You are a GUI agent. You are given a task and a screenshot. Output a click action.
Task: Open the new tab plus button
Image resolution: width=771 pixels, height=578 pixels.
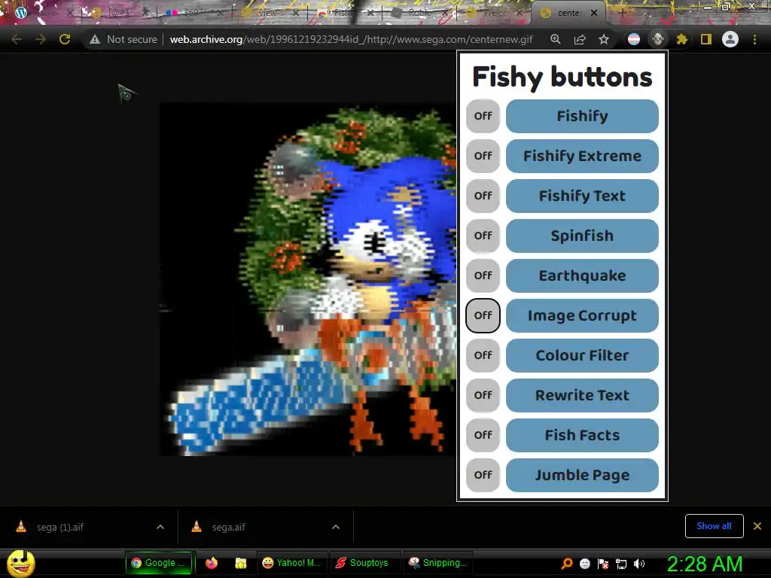click(622, 14)
